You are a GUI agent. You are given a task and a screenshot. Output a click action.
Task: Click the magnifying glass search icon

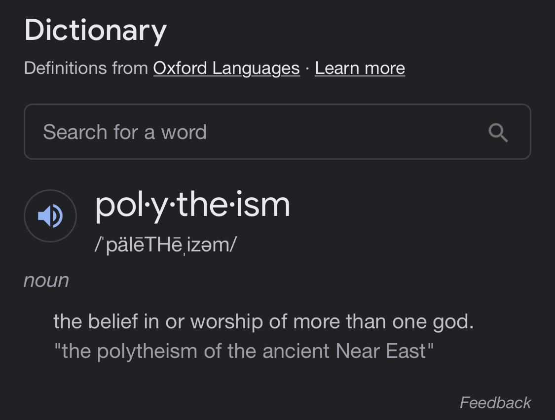[498, 132]
